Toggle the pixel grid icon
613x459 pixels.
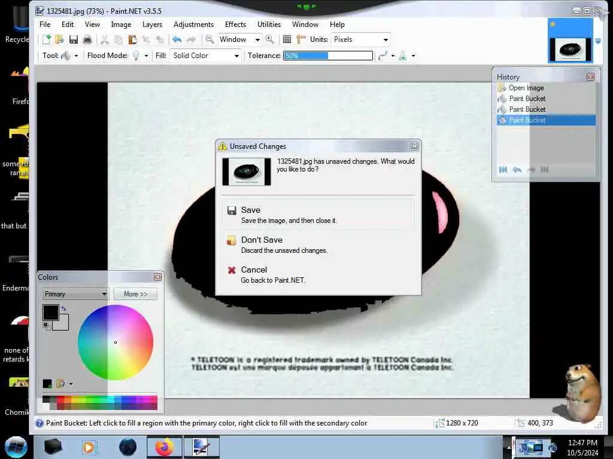pyautogui.click(x=287, y=39)
